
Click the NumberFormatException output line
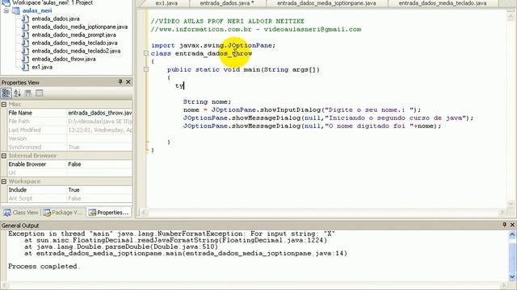tap(171, 234)
